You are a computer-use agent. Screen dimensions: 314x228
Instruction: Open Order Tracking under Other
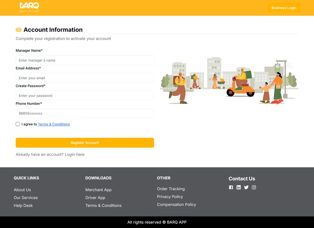tap(171, 189)
